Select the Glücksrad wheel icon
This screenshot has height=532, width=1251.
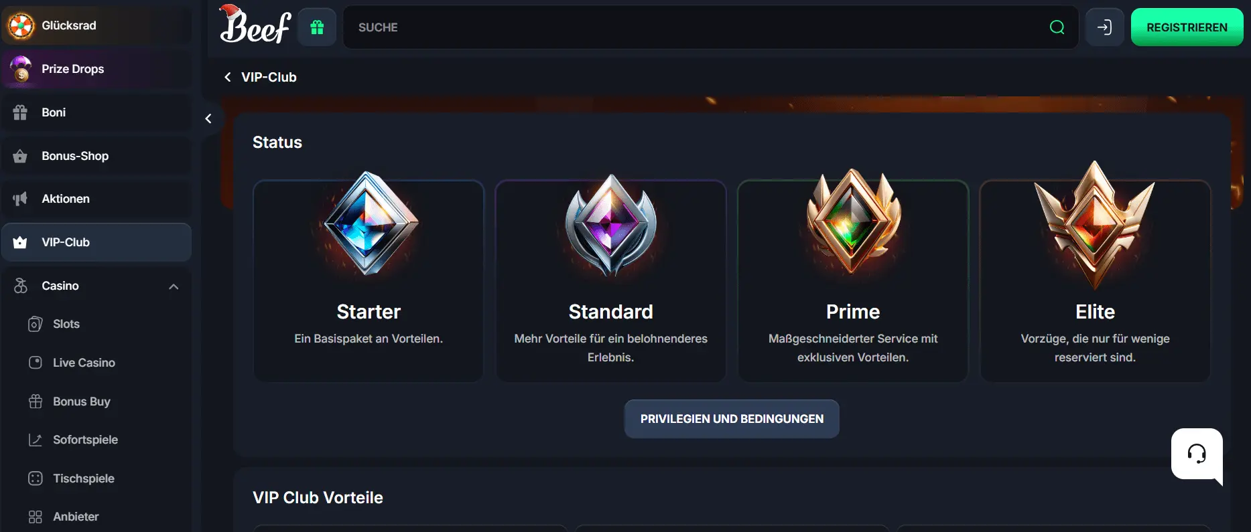tap(21, 25)
